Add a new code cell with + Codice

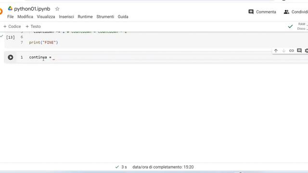pos(12,26)
